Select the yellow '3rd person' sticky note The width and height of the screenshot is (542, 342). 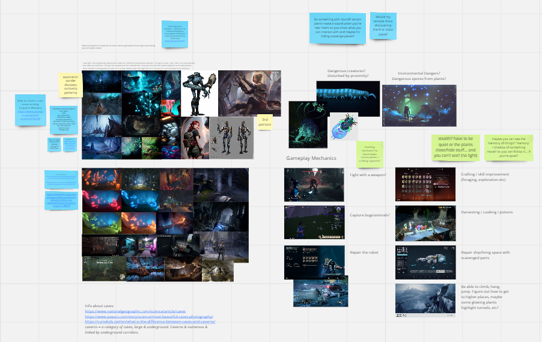point(265,122)
